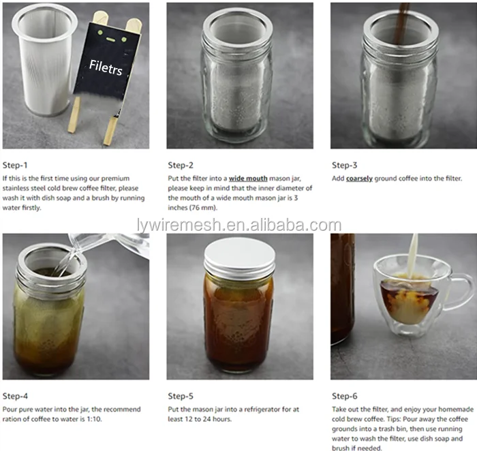The image size is (477, 451).
Task: Select the Step-2 heading
Action: [x=181, y=165]
